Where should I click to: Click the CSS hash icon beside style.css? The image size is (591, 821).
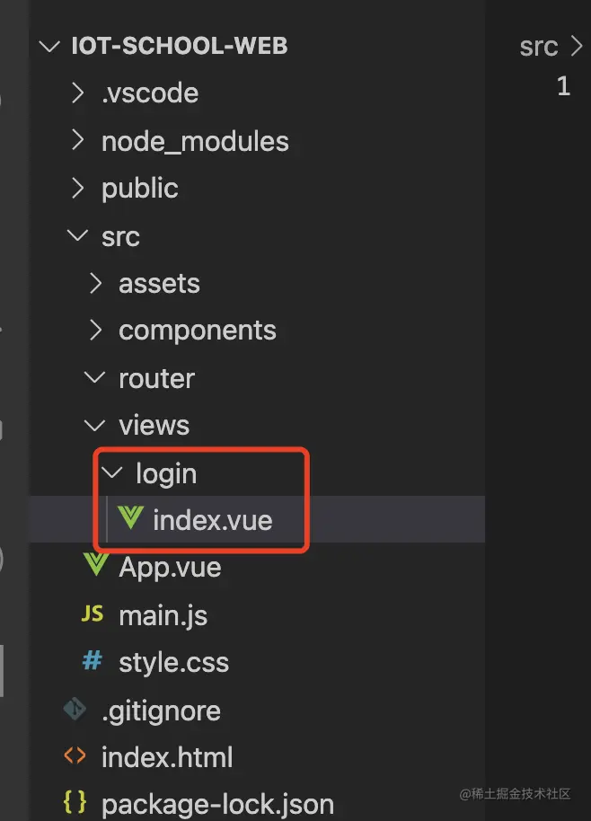tap(93, 661)
